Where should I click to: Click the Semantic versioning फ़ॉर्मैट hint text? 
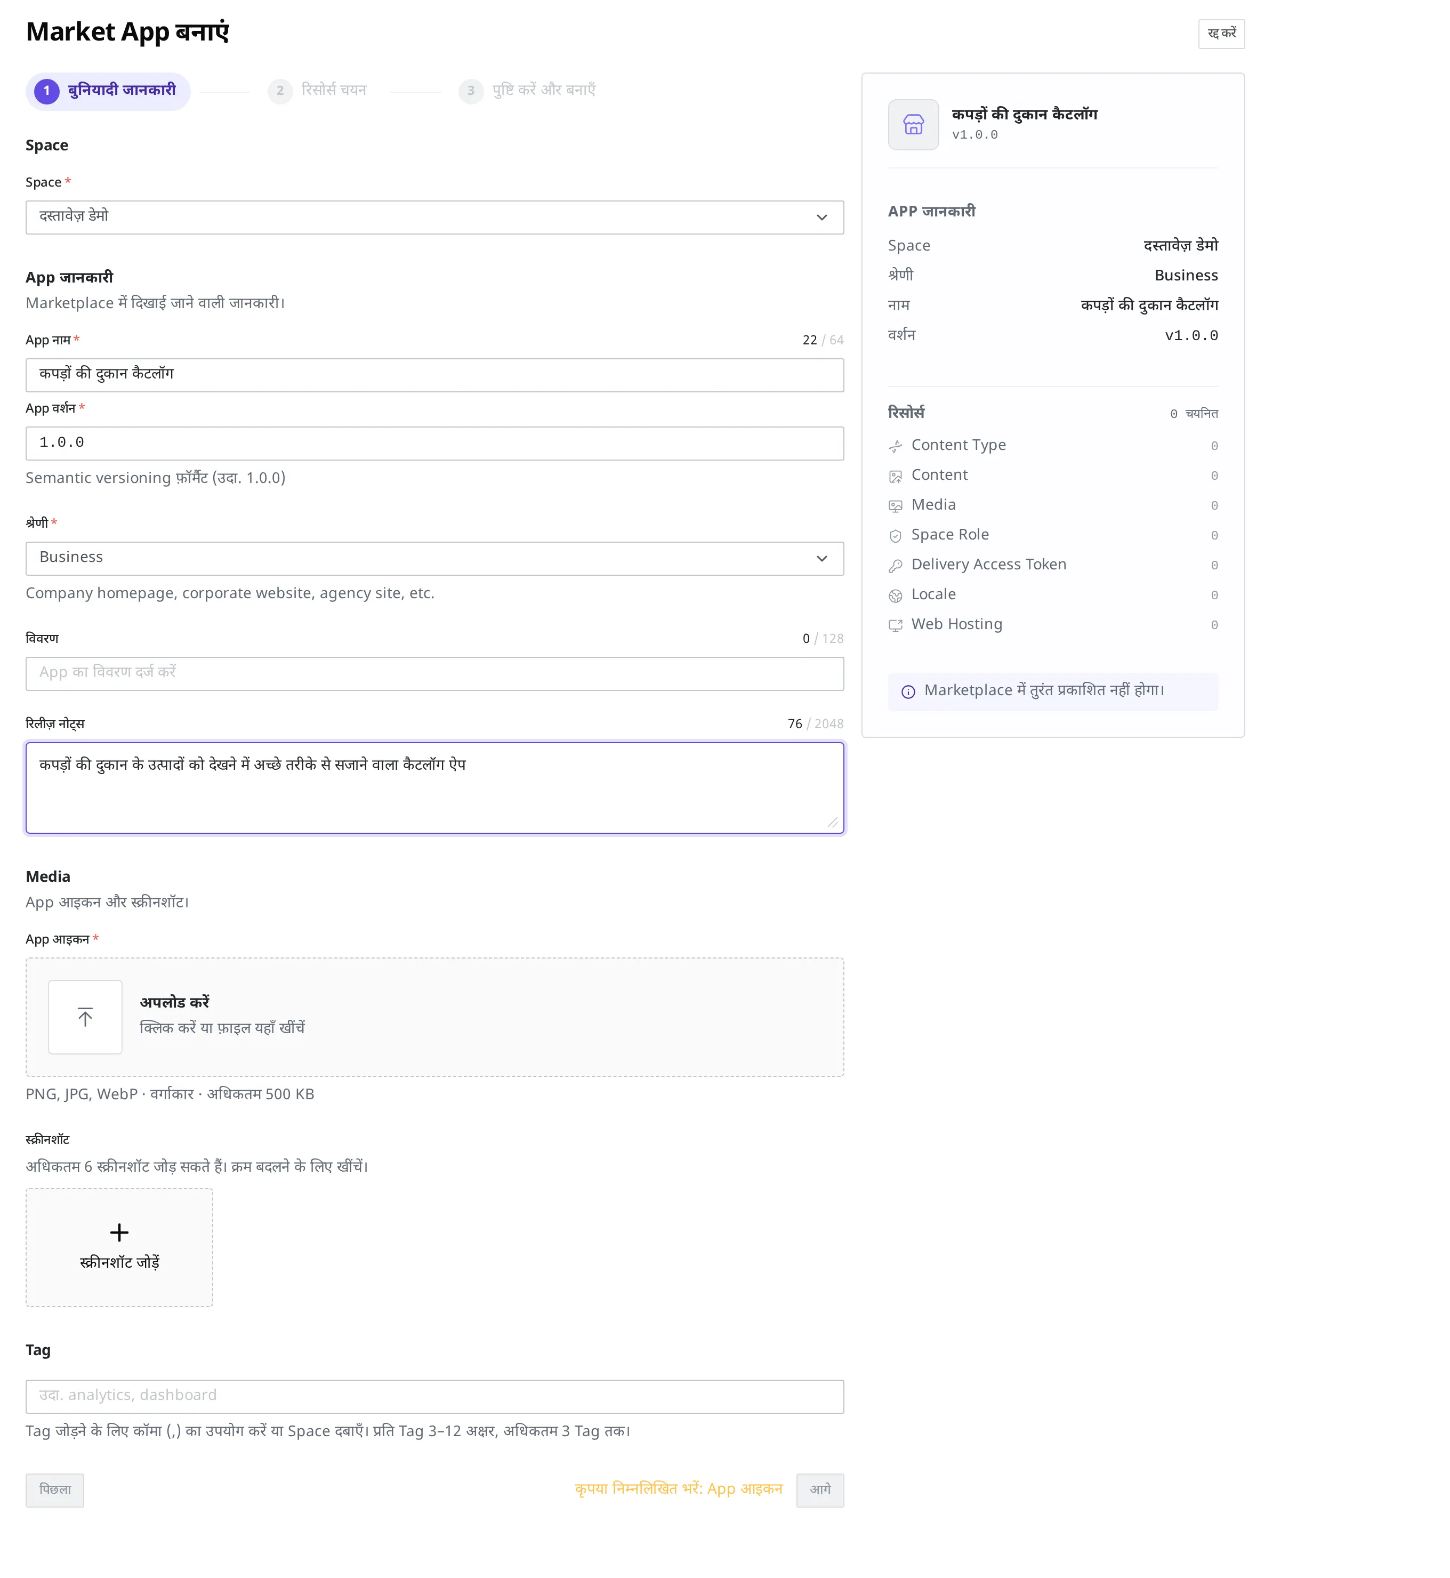point(155,478)
